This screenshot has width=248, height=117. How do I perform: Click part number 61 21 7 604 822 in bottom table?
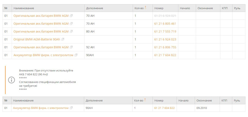[164, 108]
